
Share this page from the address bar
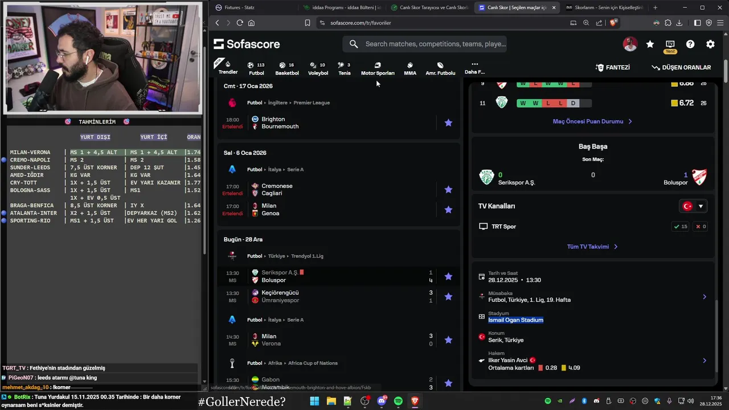click(x=599, y=23)
